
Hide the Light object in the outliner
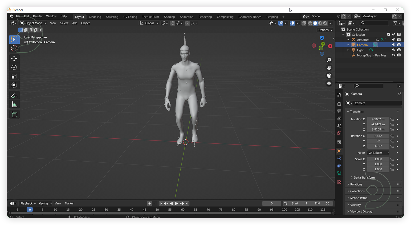coord(394,50)
